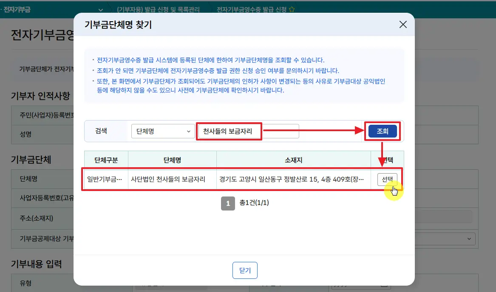Select the 사단법인 천사들의 보금자리 cell
The image size is (496, 292).
coord(168,180)
